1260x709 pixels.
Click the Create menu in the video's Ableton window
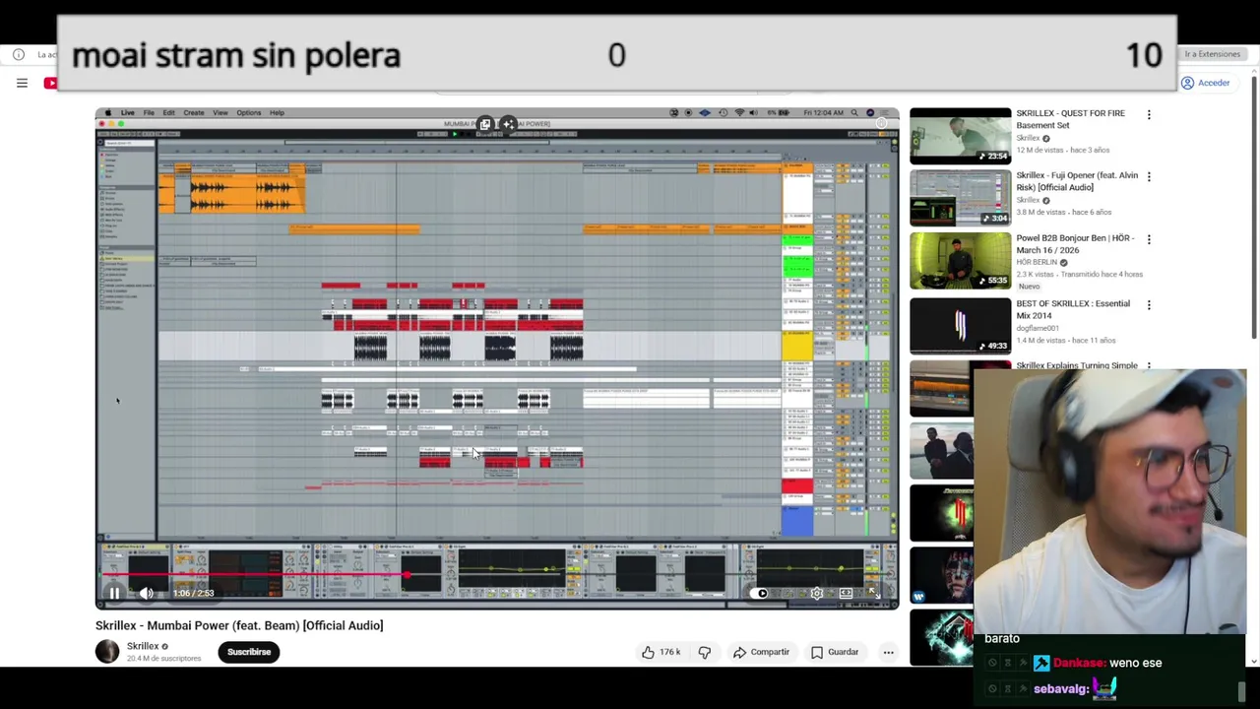pos(194,112)
